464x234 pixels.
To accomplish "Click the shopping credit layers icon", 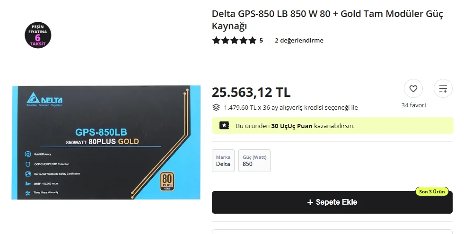I will pos(216,107).
